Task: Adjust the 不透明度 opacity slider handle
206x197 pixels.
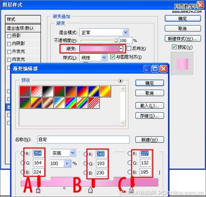Action: click(116, 40)
